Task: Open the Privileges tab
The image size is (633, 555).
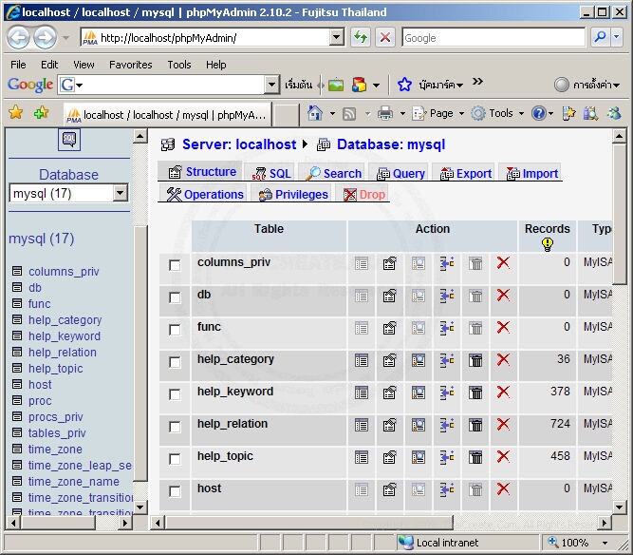Action: tap(293, 195)
